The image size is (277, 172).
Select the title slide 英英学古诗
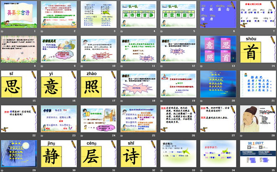coord(20,14)
